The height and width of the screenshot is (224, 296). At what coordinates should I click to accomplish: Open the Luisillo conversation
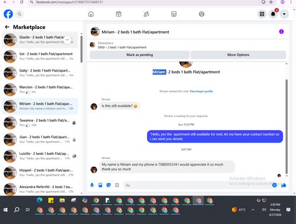pyautogui.click(x=40, y=156)
